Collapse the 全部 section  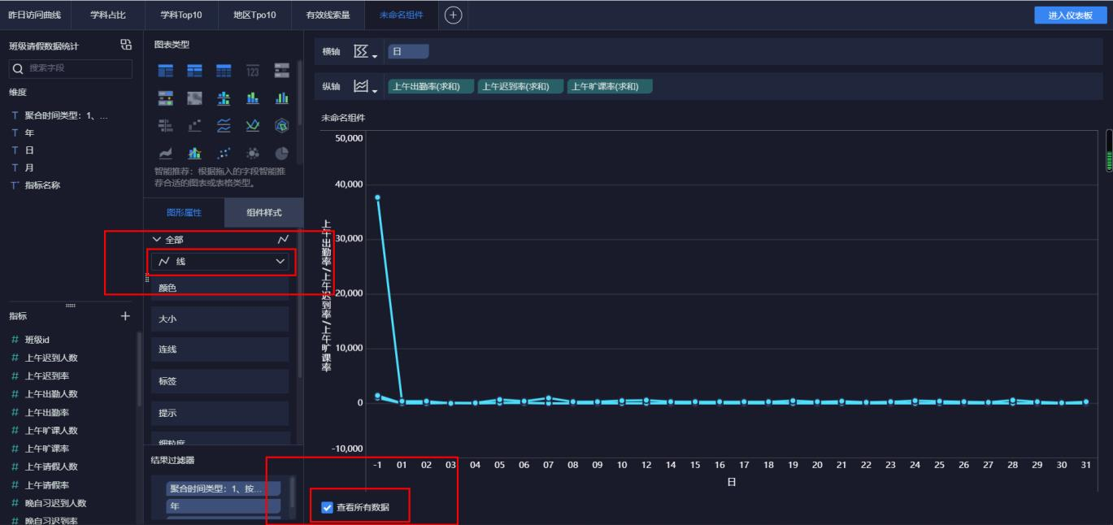157,240
